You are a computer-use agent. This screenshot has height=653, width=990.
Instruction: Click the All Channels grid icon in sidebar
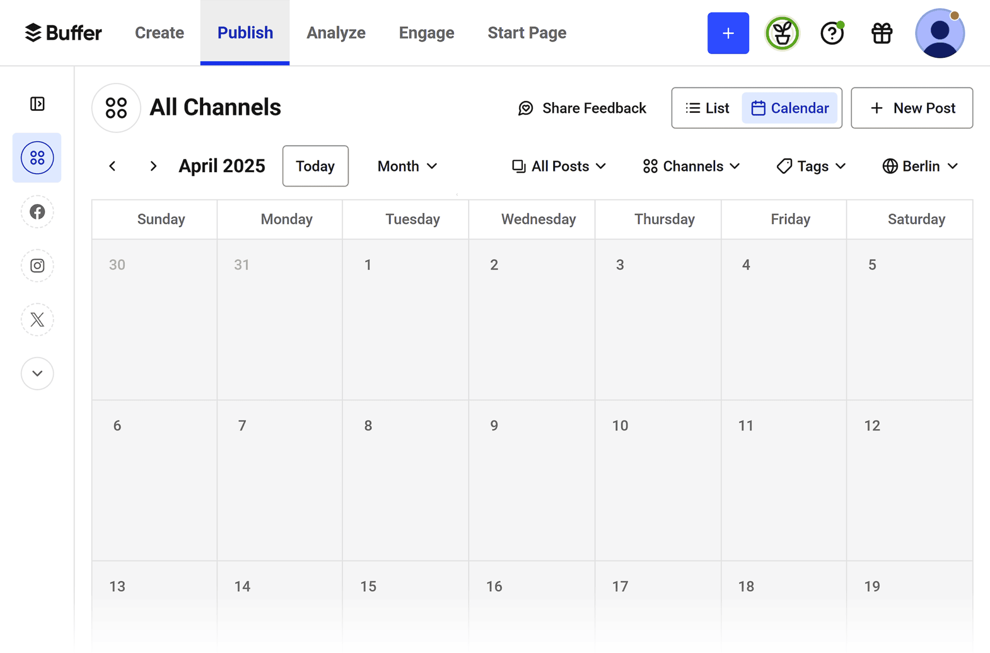(x=37, y=158)
